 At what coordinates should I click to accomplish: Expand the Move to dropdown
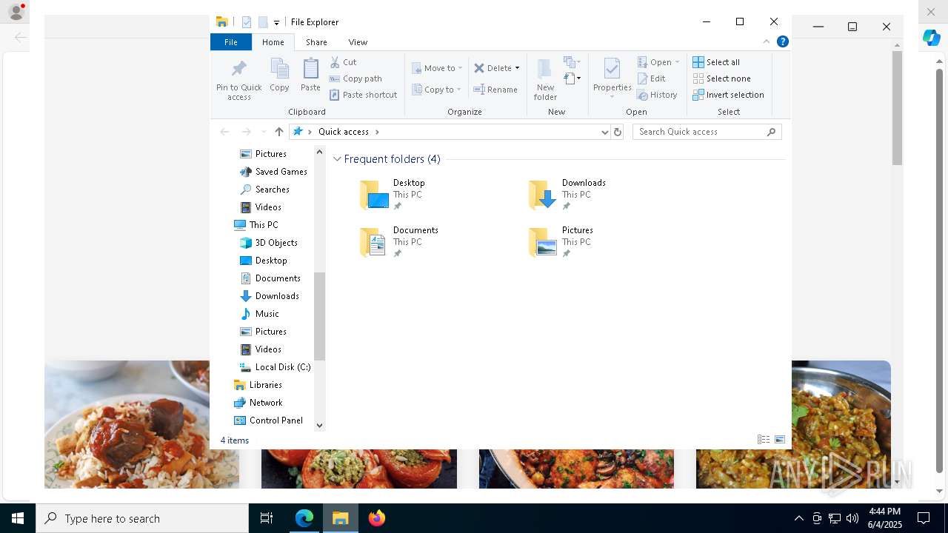(460, 68)
